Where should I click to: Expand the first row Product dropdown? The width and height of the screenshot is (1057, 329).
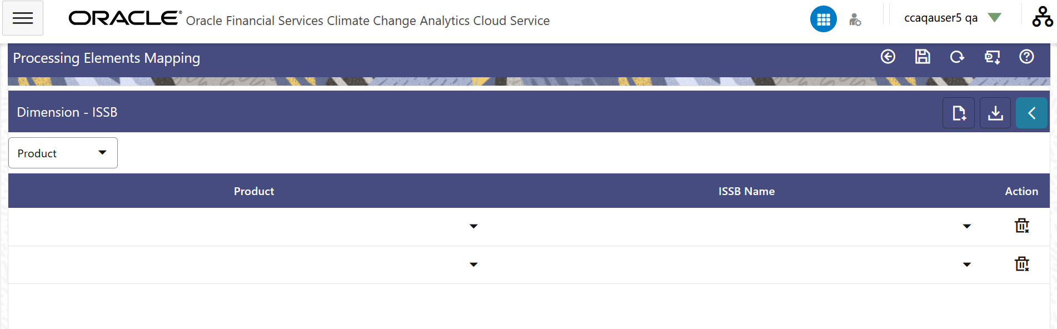click(x=473, y=226)
